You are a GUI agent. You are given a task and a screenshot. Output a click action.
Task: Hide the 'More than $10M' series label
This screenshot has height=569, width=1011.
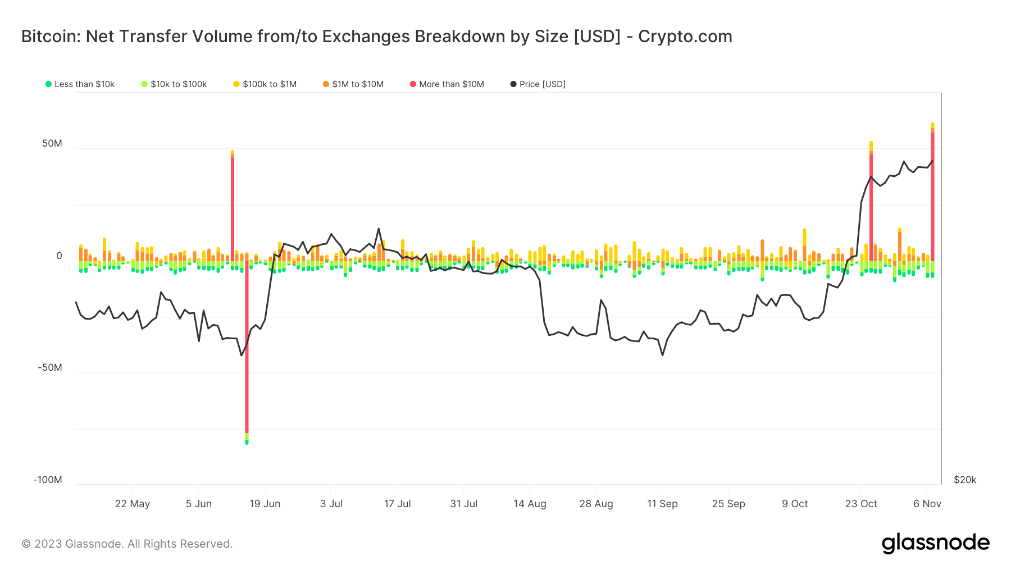[x=452, y=84]
